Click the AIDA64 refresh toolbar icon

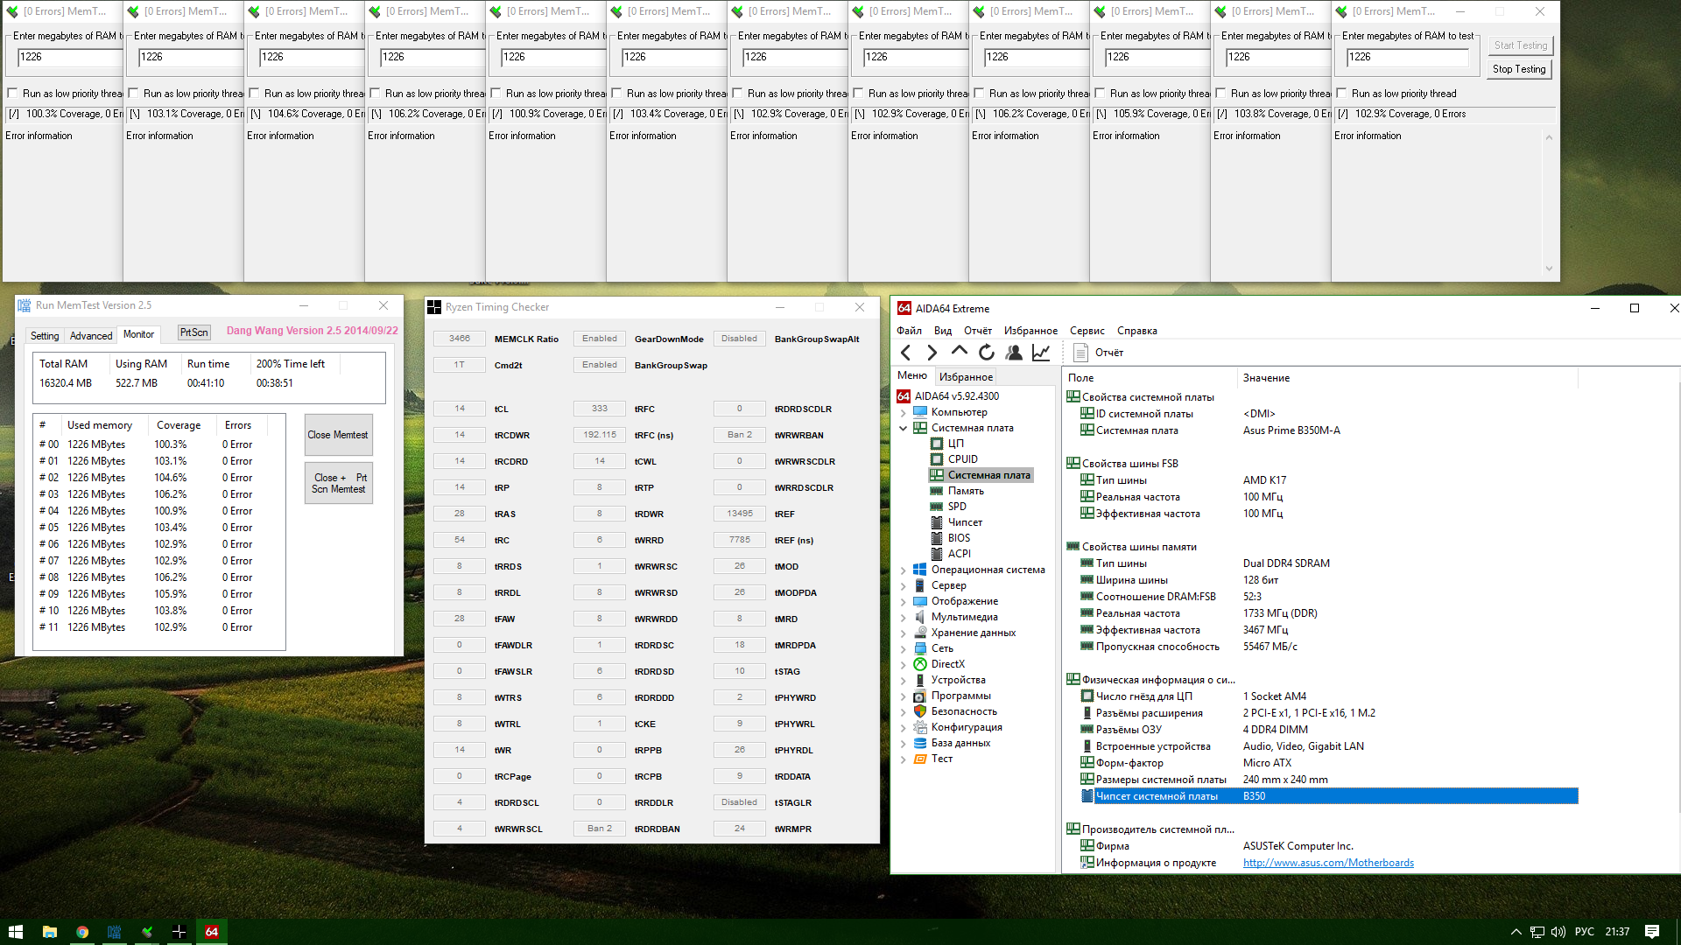coord(987,353)
